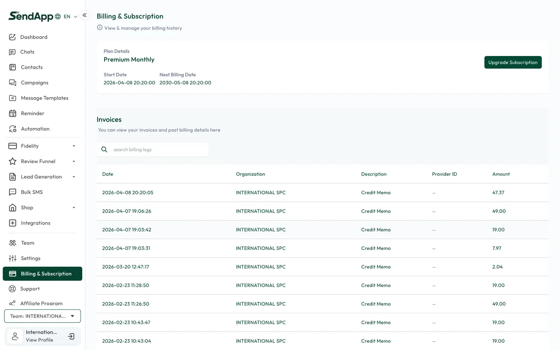This screenshot has height=350, width=560.
Task: Click the Settings sliders icon
Action: click(x=13, y=259)
